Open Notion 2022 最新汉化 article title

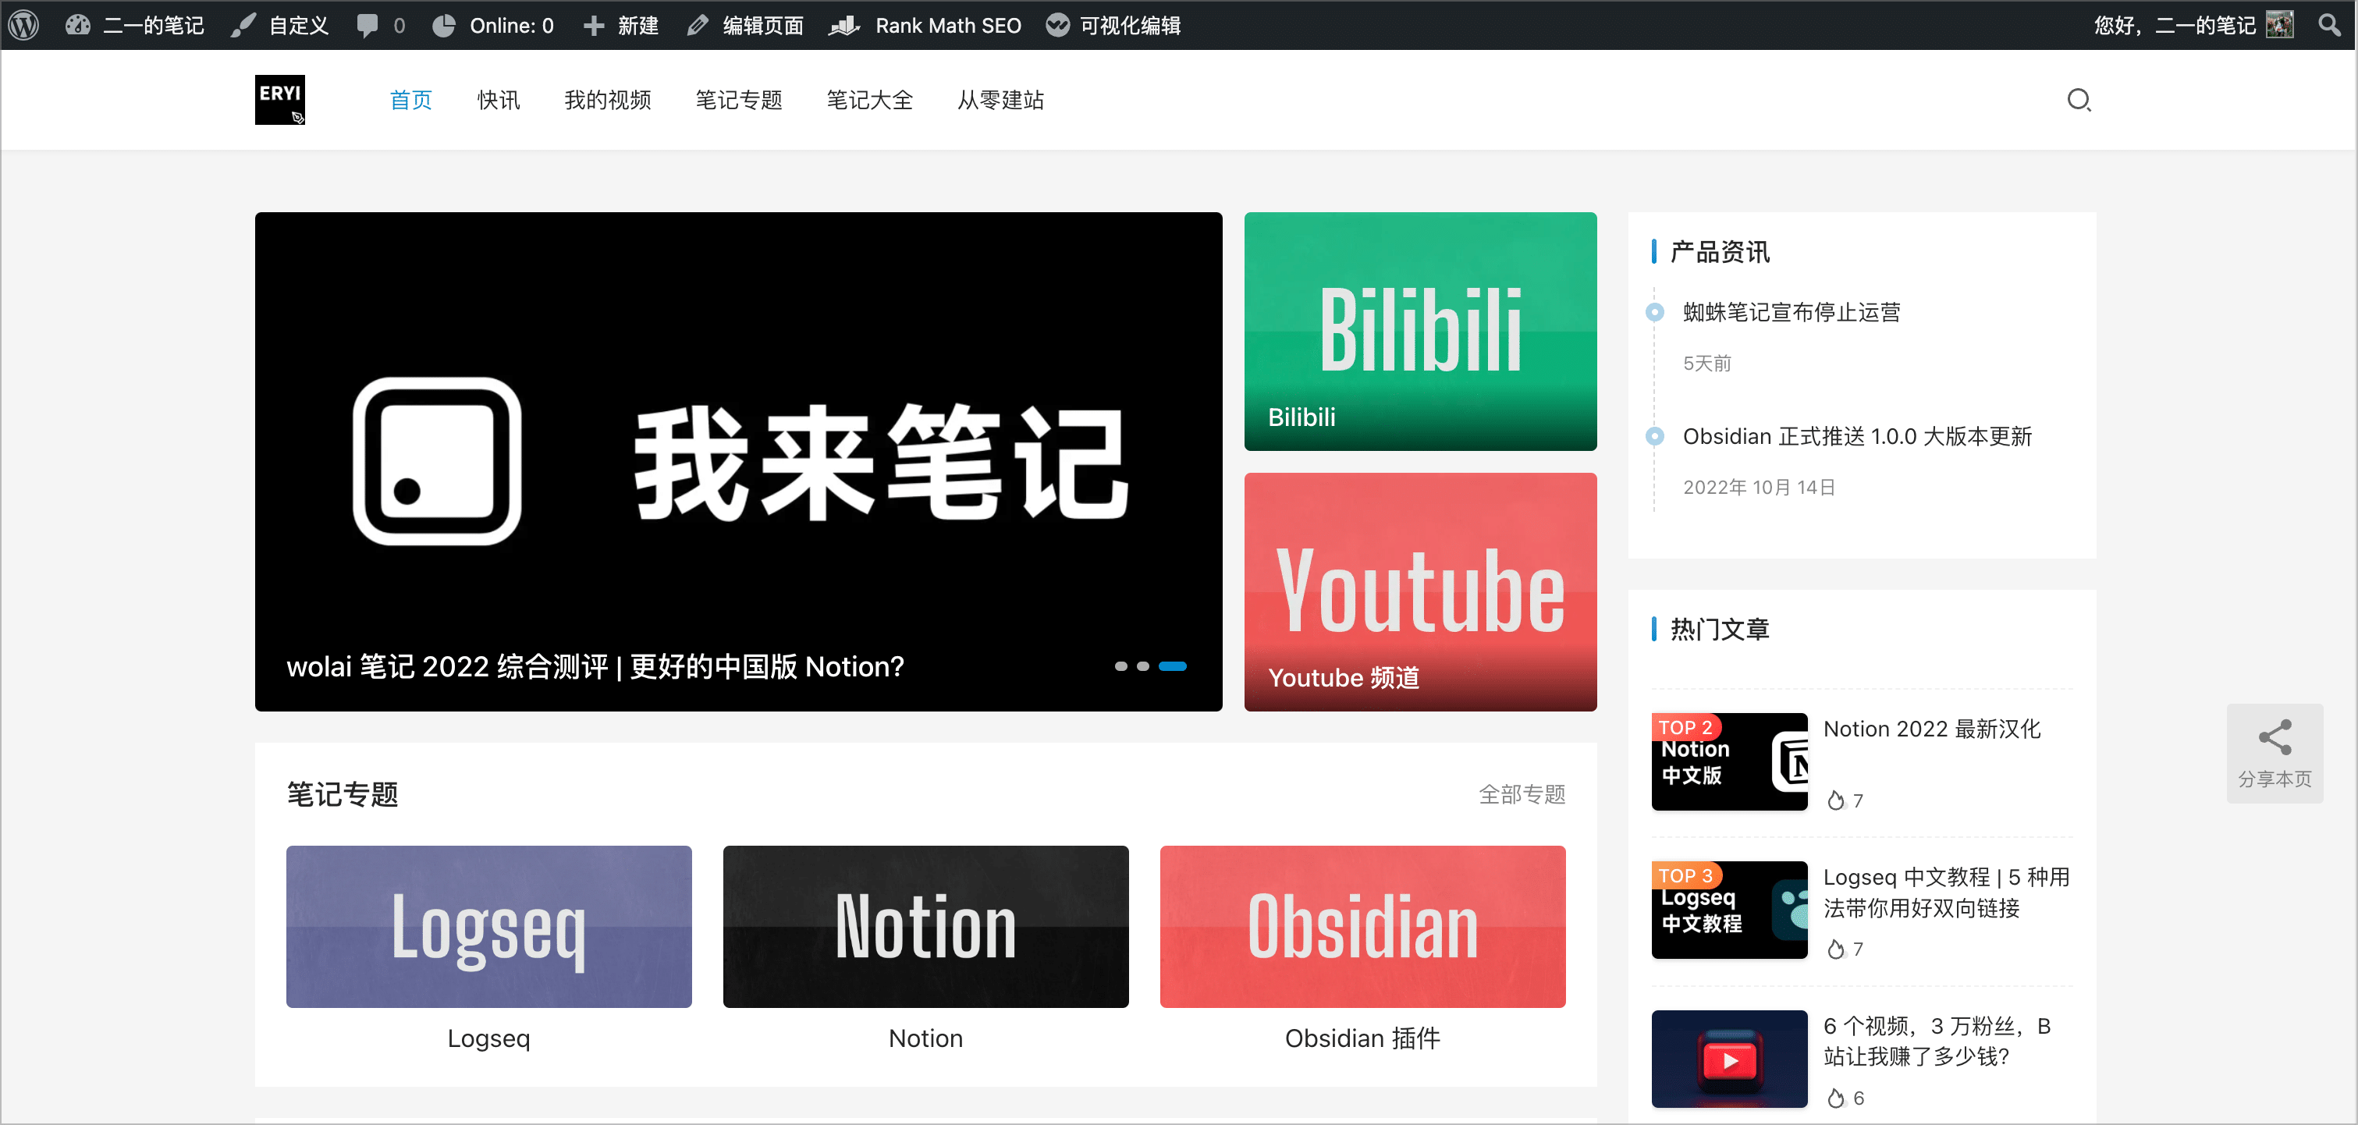1931,729
